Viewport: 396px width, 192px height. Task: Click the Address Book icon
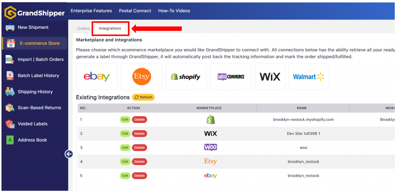point(10,140)
